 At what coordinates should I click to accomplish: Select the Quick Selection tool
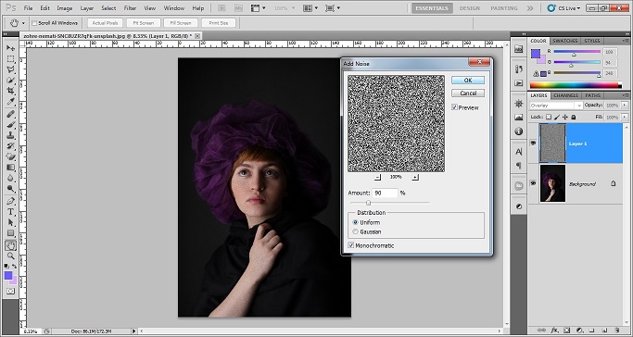click(10, 81)
